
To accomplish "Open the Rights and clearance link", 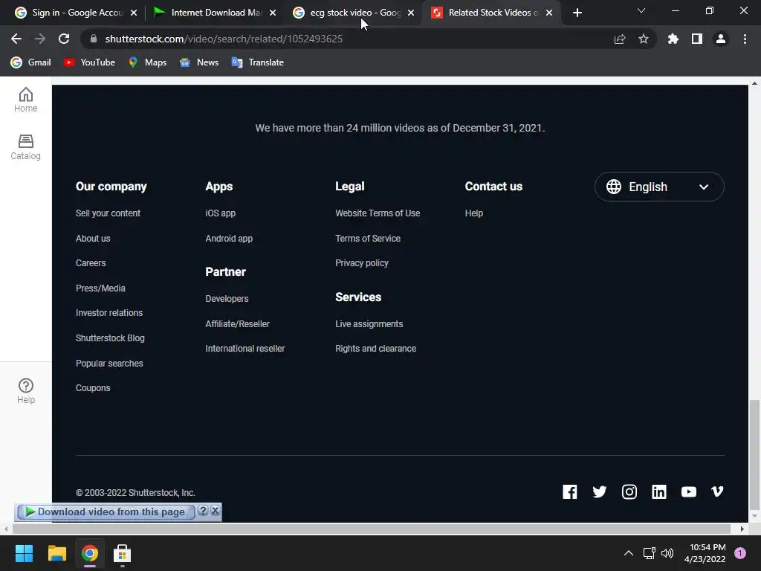I will (375, 349).
